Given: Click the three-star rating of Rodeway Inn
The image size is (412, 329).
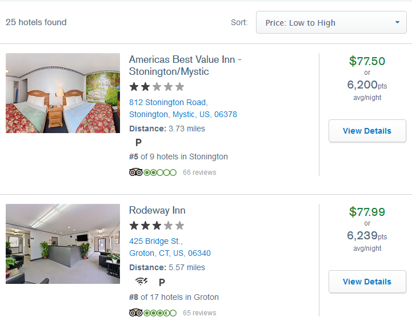Looking at the screenshot, I should coord(157,226).
